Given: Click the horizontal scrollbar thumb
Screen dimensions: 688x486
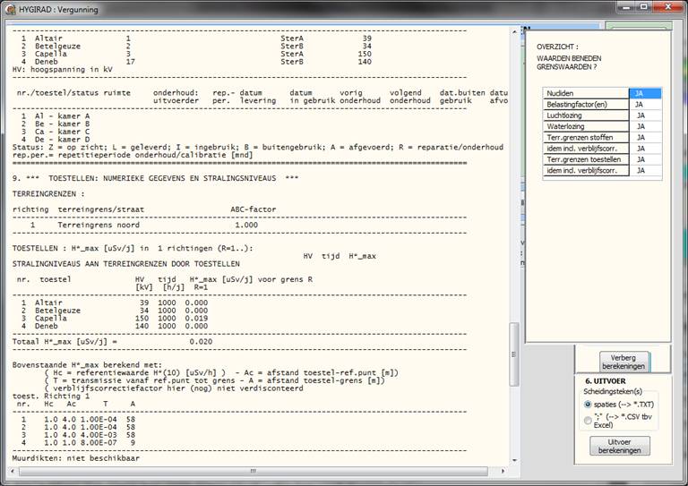Looking at the screenshot, I should tap(254, 471).
